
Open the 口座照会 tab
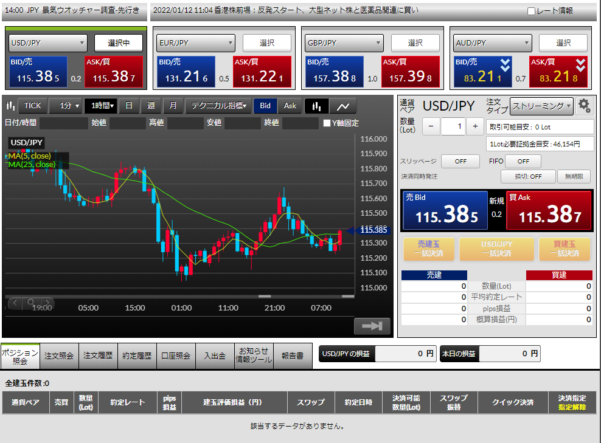pos(176,355)
